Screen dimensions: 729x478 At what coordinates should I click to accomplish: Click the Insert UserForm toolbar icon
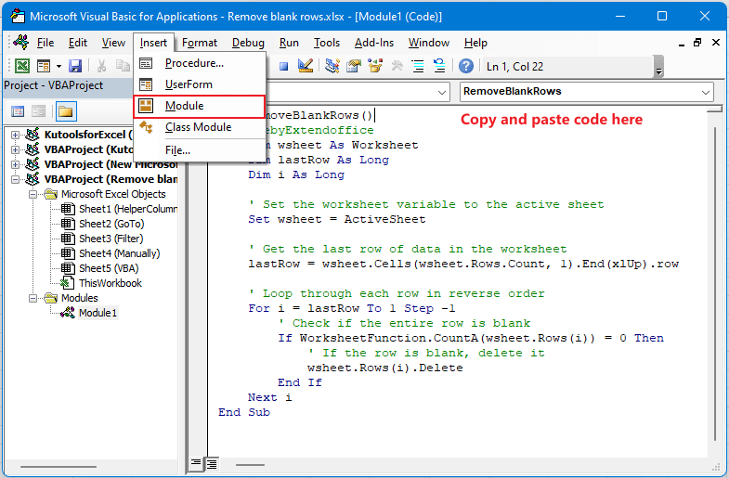point(44,66)
